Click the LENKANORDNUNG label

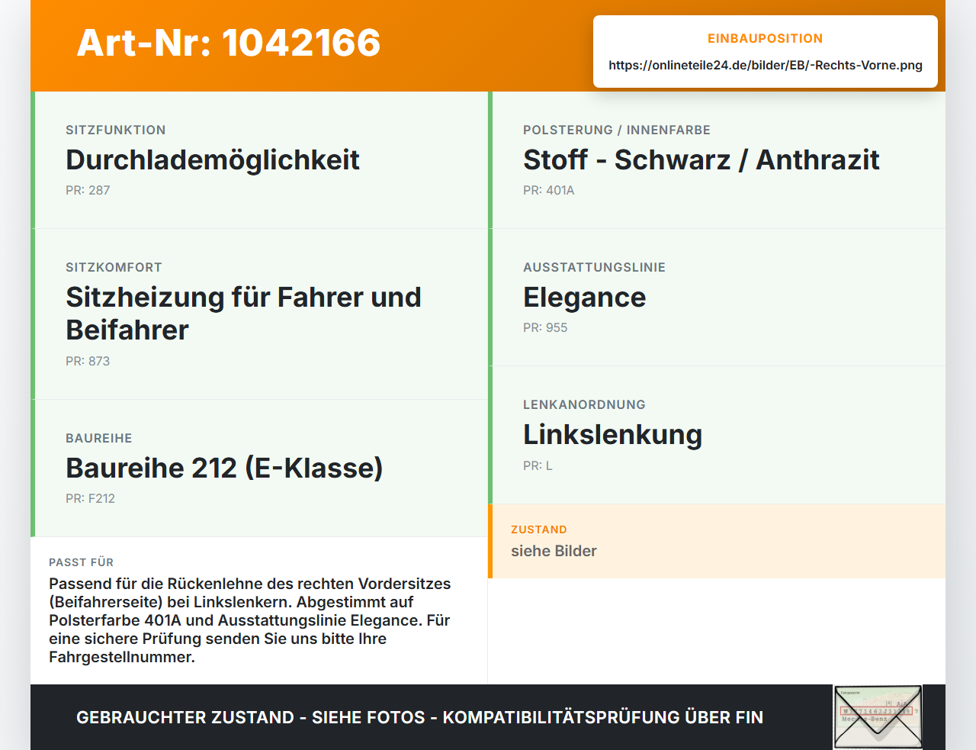[x=584, y=404]
